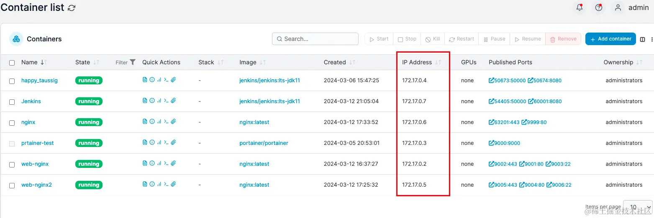Open published port 60001:8080 link
Screen dimensions: 654x218
(545, 101)
